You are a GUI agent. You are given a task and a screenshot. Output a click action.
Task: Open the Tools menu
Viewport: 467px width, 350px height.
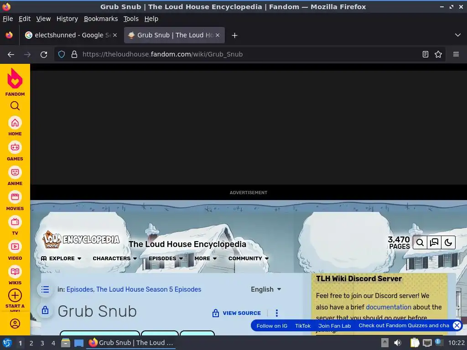(131, 19)
